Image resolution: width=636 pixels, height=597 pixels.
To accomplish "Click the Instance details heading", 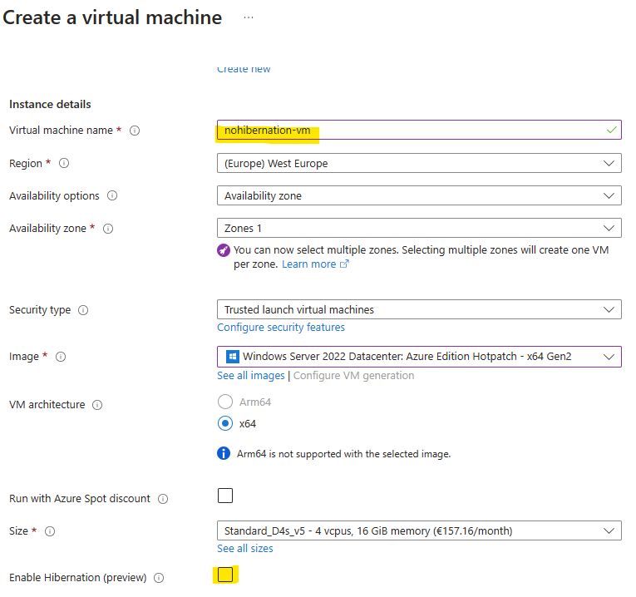I will coord(50,104).
